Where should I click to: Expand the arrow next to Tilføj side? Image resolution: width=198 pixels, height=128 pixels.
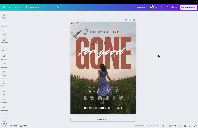pyautogui.click(x=134, y=119)
